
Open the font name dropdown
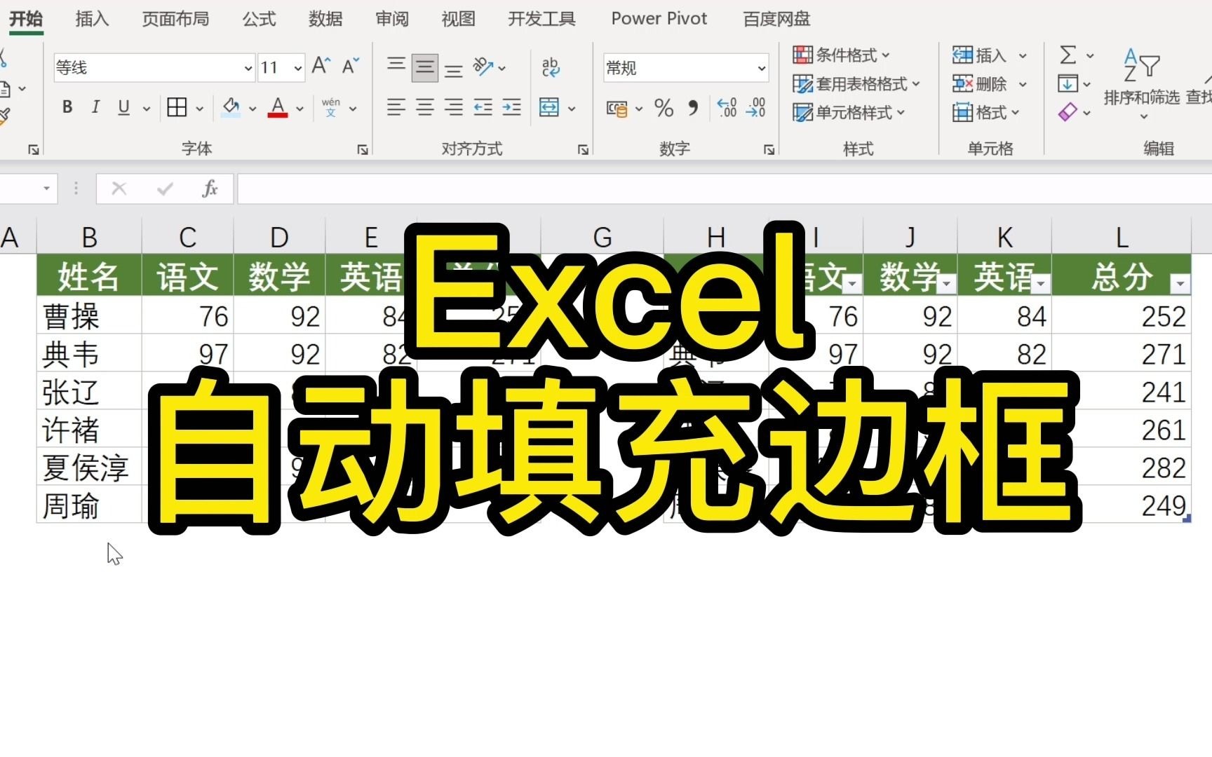coord(248,68)
